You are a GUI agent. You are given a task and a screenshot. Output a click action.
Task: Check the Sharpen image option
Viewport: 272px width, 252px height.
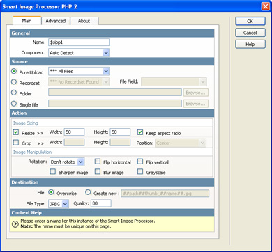tap(53, 172)
